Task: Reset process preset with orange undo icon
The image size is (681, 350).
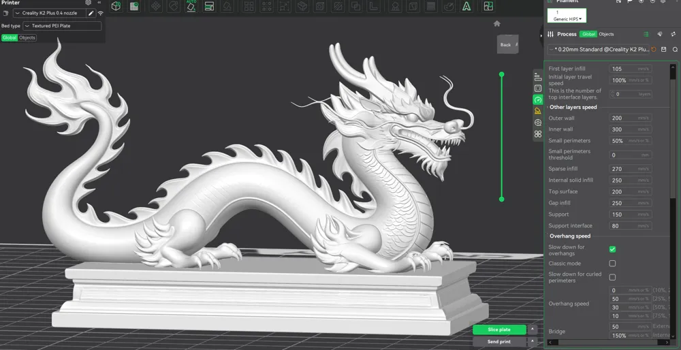Action: point(654,50)
